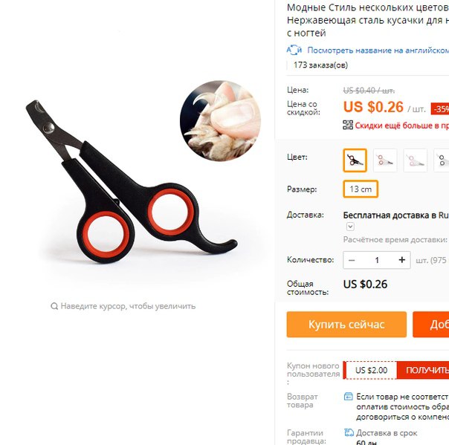The width and height of the screenshot is (449, 445).
Task: Get the US $2.00 new user coupon
Action: 423,370
